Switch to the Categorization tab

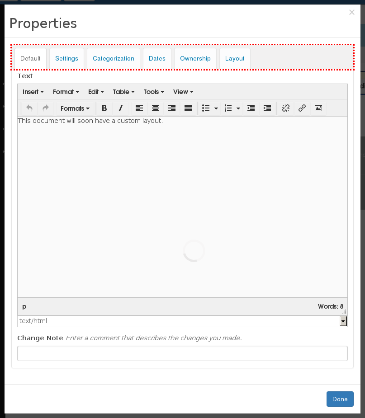[x=114, y=58]
